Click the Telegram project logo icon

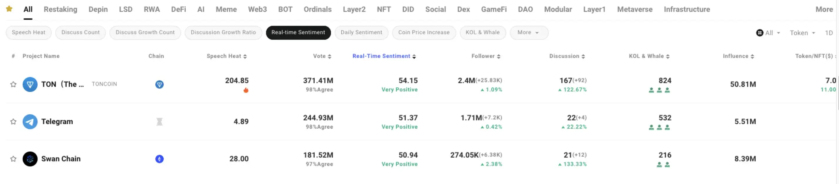30,122
